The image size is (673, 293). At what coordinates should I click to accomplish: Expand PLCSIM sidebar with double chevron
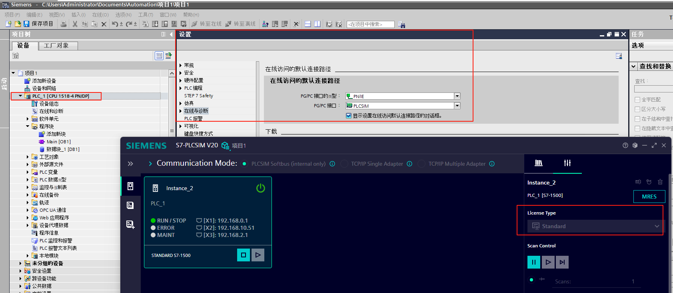[130, 164]
